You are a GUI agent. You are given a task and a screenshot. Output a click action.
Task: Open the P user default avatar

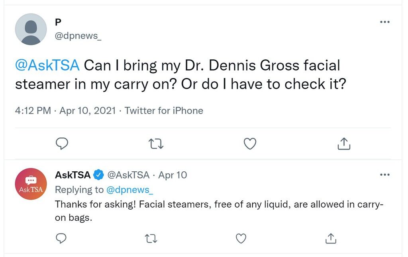point(31,29)
